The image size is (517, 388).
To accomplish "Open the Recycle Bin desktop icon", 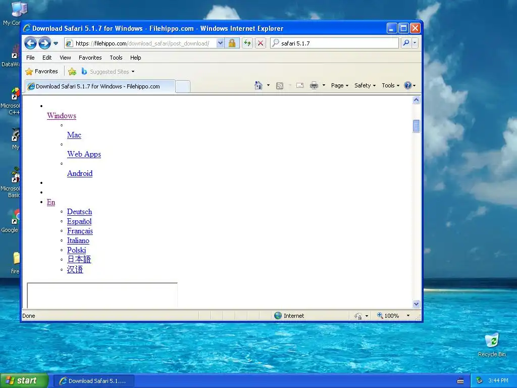I will (x=492, y=345).
